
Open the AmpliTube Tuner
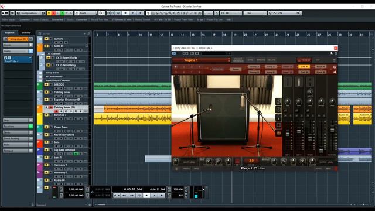236,69
